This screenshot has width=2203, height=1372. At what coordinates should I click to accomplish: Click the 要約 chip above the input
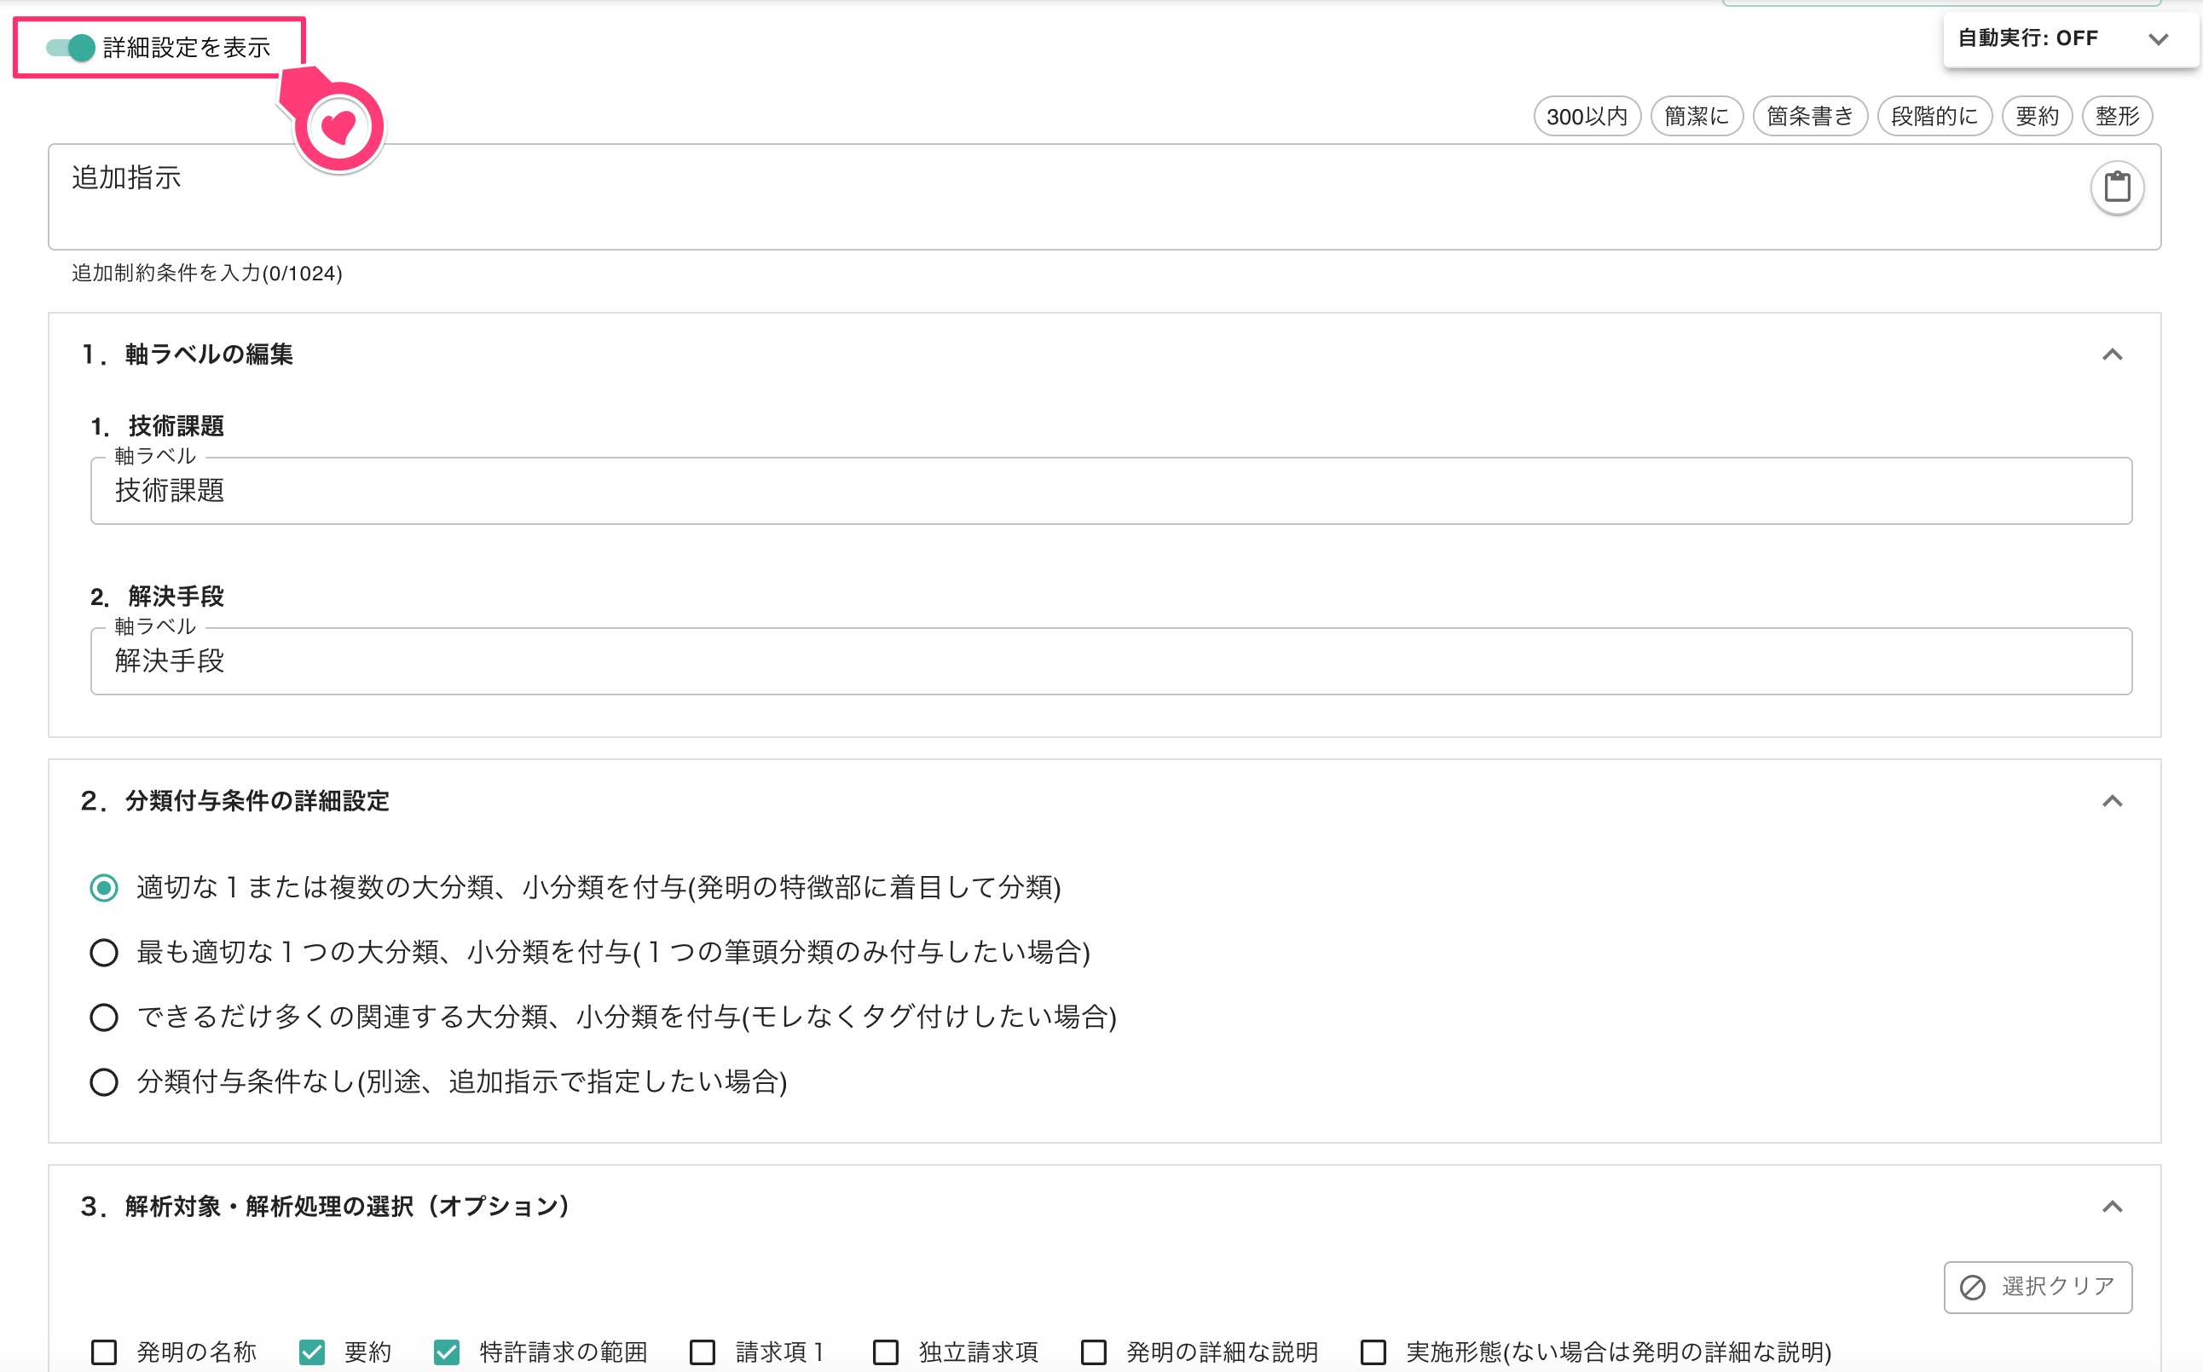[x=2036, y=116]
